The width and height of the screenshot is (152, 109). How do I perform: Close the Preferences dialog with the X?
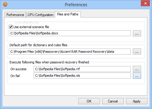coord(145,4)
